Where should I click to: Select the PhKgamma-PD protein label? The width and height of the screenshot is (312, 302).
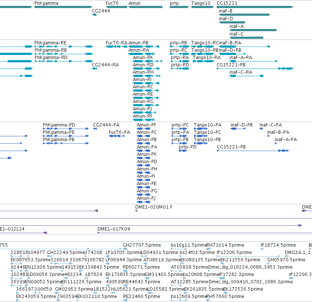59,125
